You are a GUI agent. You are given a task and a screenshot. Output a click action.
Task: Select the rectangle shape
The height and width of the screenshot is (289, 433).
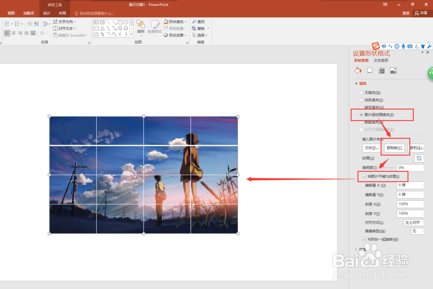(120, 22)
